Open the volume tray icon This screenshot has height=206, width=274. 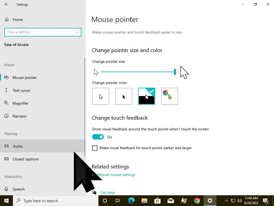click(239, 201)
